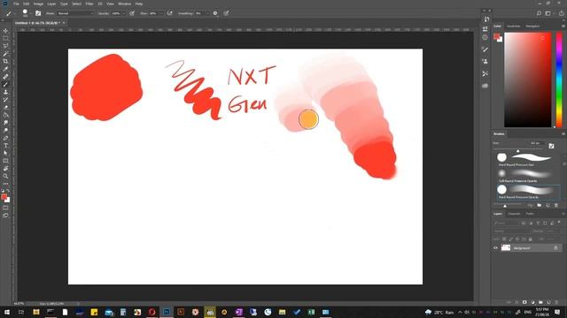Toggle lock image pixels brush icon
567x318 pixels.
[511, 239]
